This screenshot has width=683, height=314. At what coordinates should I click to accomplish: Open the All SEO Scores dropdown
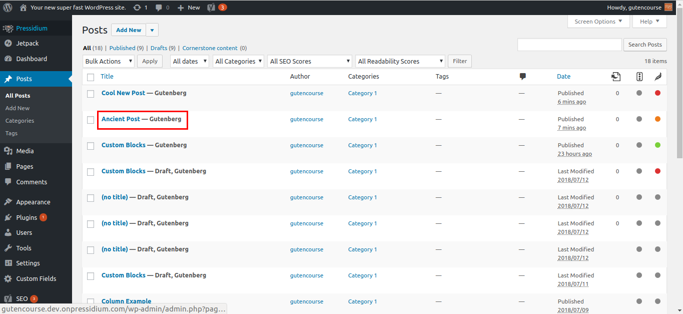(x=310, y=61)
